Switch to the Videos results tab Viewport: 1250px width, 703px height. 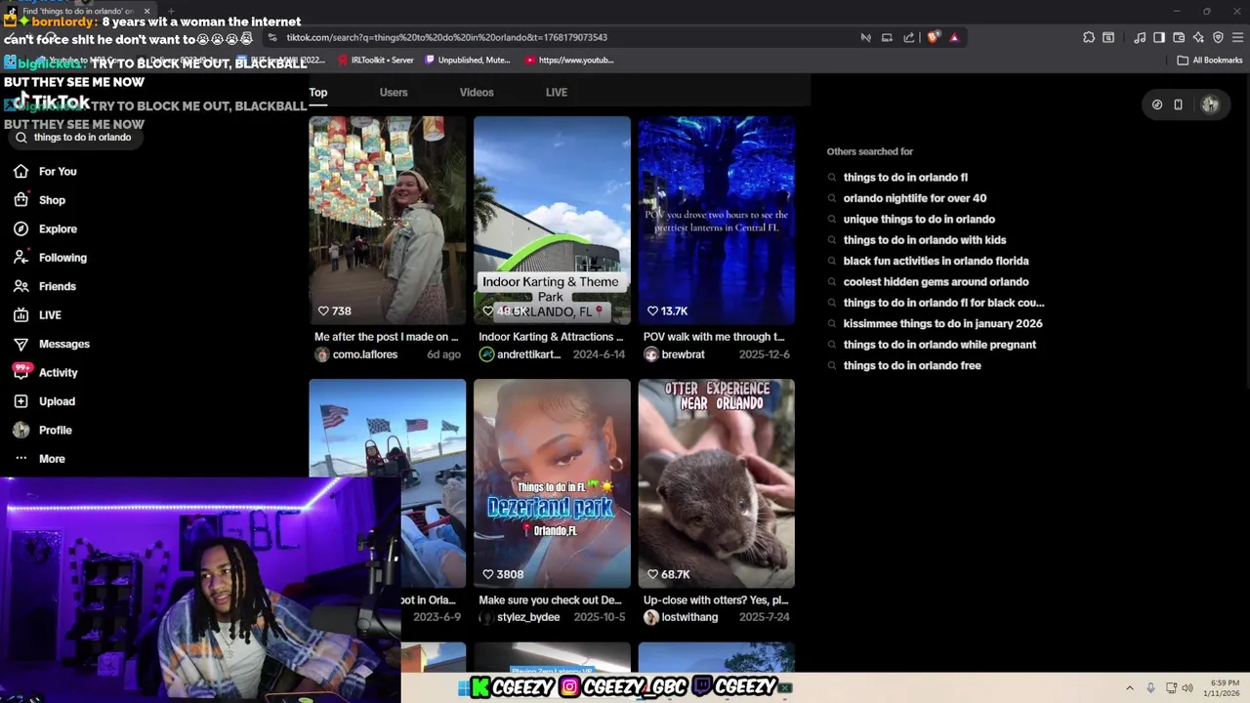click(x=477, y=93)
